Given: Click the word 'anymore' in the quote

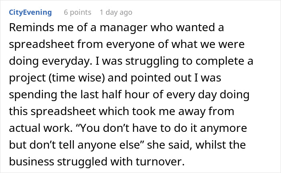Looking at the screenshot, I should point(224,128).
